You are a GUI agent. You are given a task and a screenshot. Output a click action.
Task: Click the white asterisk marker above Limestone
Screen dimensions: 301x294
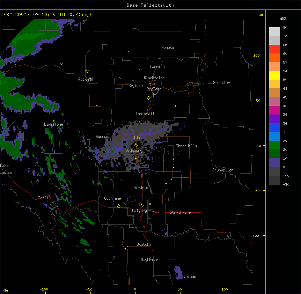click(x=54, y=121)
